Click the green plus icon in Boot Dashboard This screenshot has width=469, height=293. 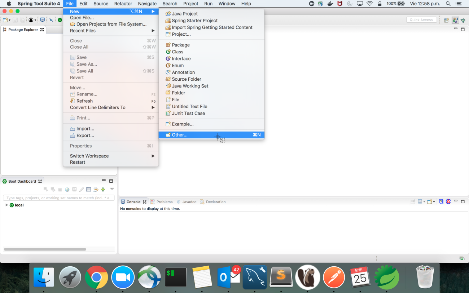click(103, 190)
